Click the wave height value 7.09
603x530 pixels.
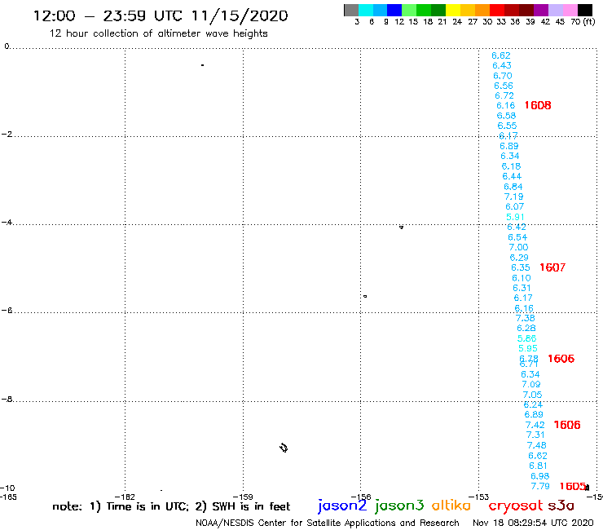pos(531,385)
